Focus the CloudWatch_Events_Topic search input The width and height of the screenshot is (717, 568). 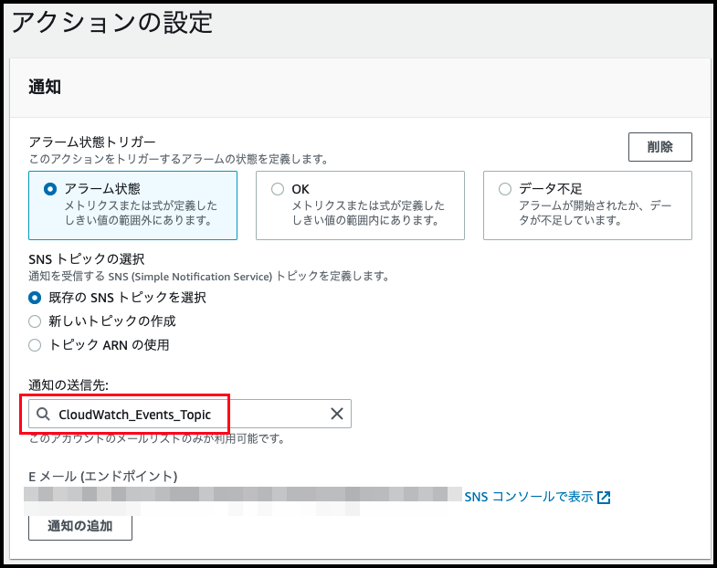pos(190,414)
